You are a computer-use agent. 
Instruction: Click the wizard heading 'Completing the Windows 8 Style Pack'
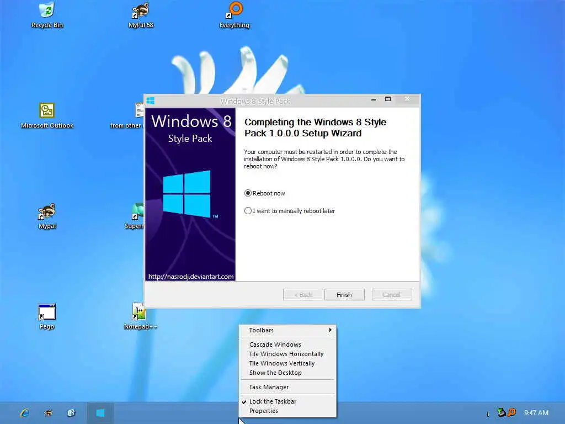pyautogui.click(x=315, y=128)
